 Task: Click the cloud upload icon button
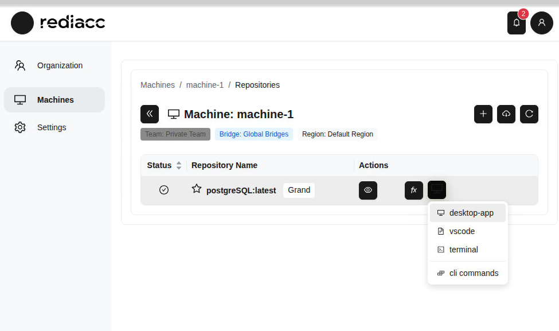click(506, 114)
